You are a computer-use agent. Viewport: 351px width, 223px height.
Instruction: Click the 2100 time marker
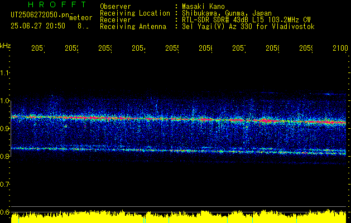340,48
